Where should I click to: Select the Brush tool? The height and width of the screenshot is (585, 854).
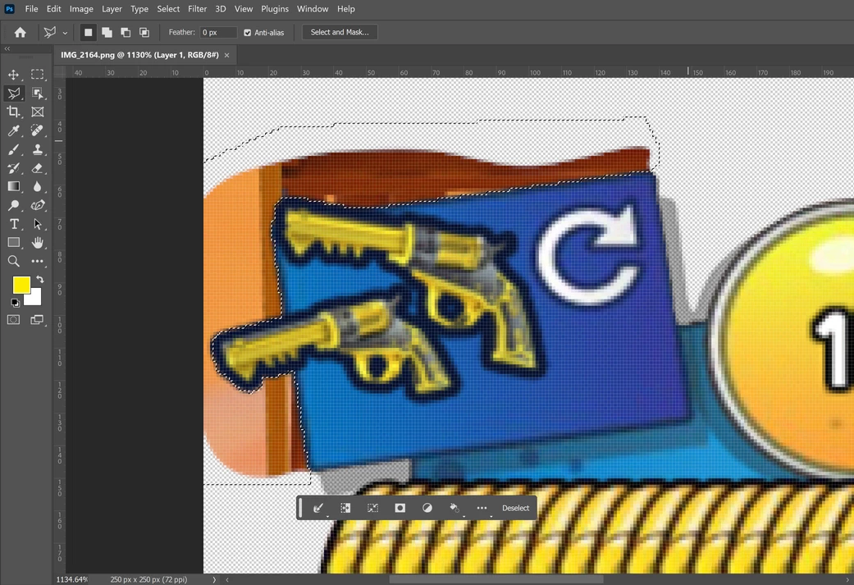click(14, 149)
